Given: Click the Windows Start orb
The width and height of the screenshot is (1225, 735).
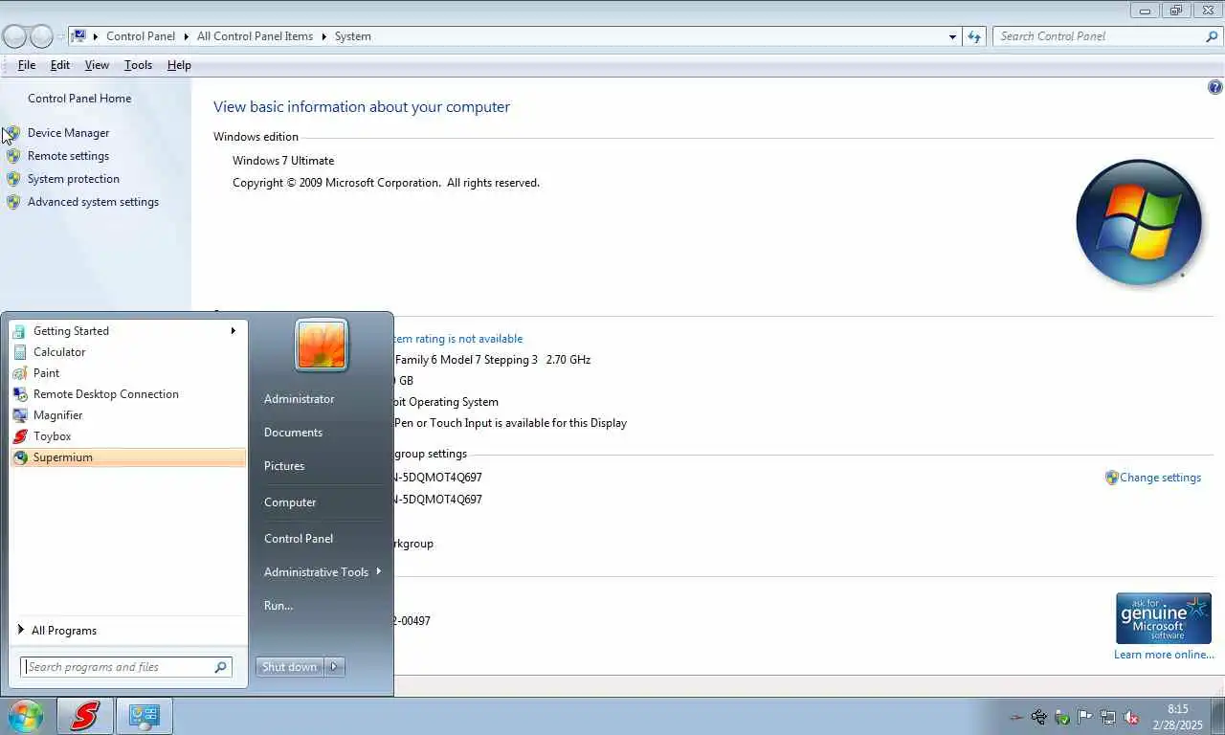Looking at the screenshot, I should tap(26, 716).
